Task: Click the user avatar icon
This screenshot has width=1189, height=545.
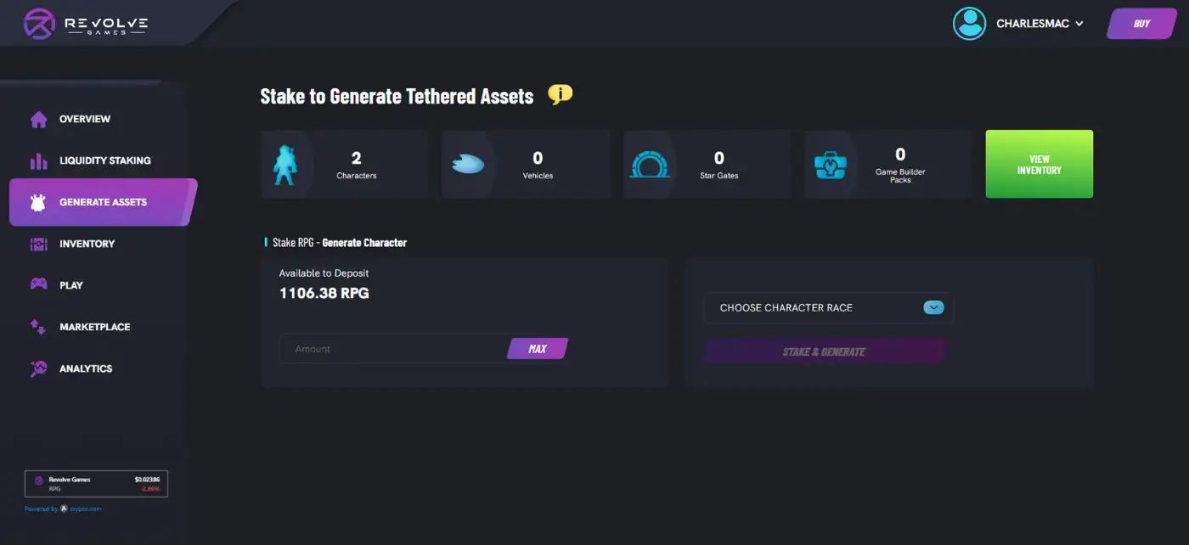Action: pos(969,24)
